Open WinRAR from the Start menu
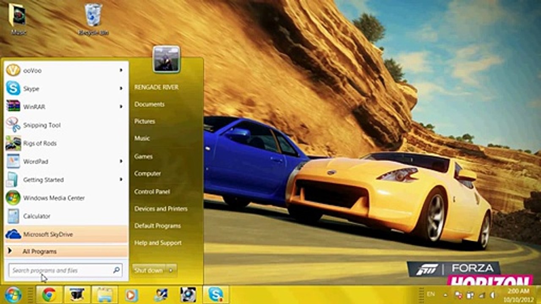Image resolution: width=541 pixels, height=304 pixels. pos(66,107)
